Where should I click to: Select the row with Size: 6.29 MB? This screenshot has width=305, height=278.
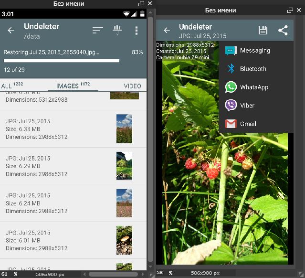[73, 166]
